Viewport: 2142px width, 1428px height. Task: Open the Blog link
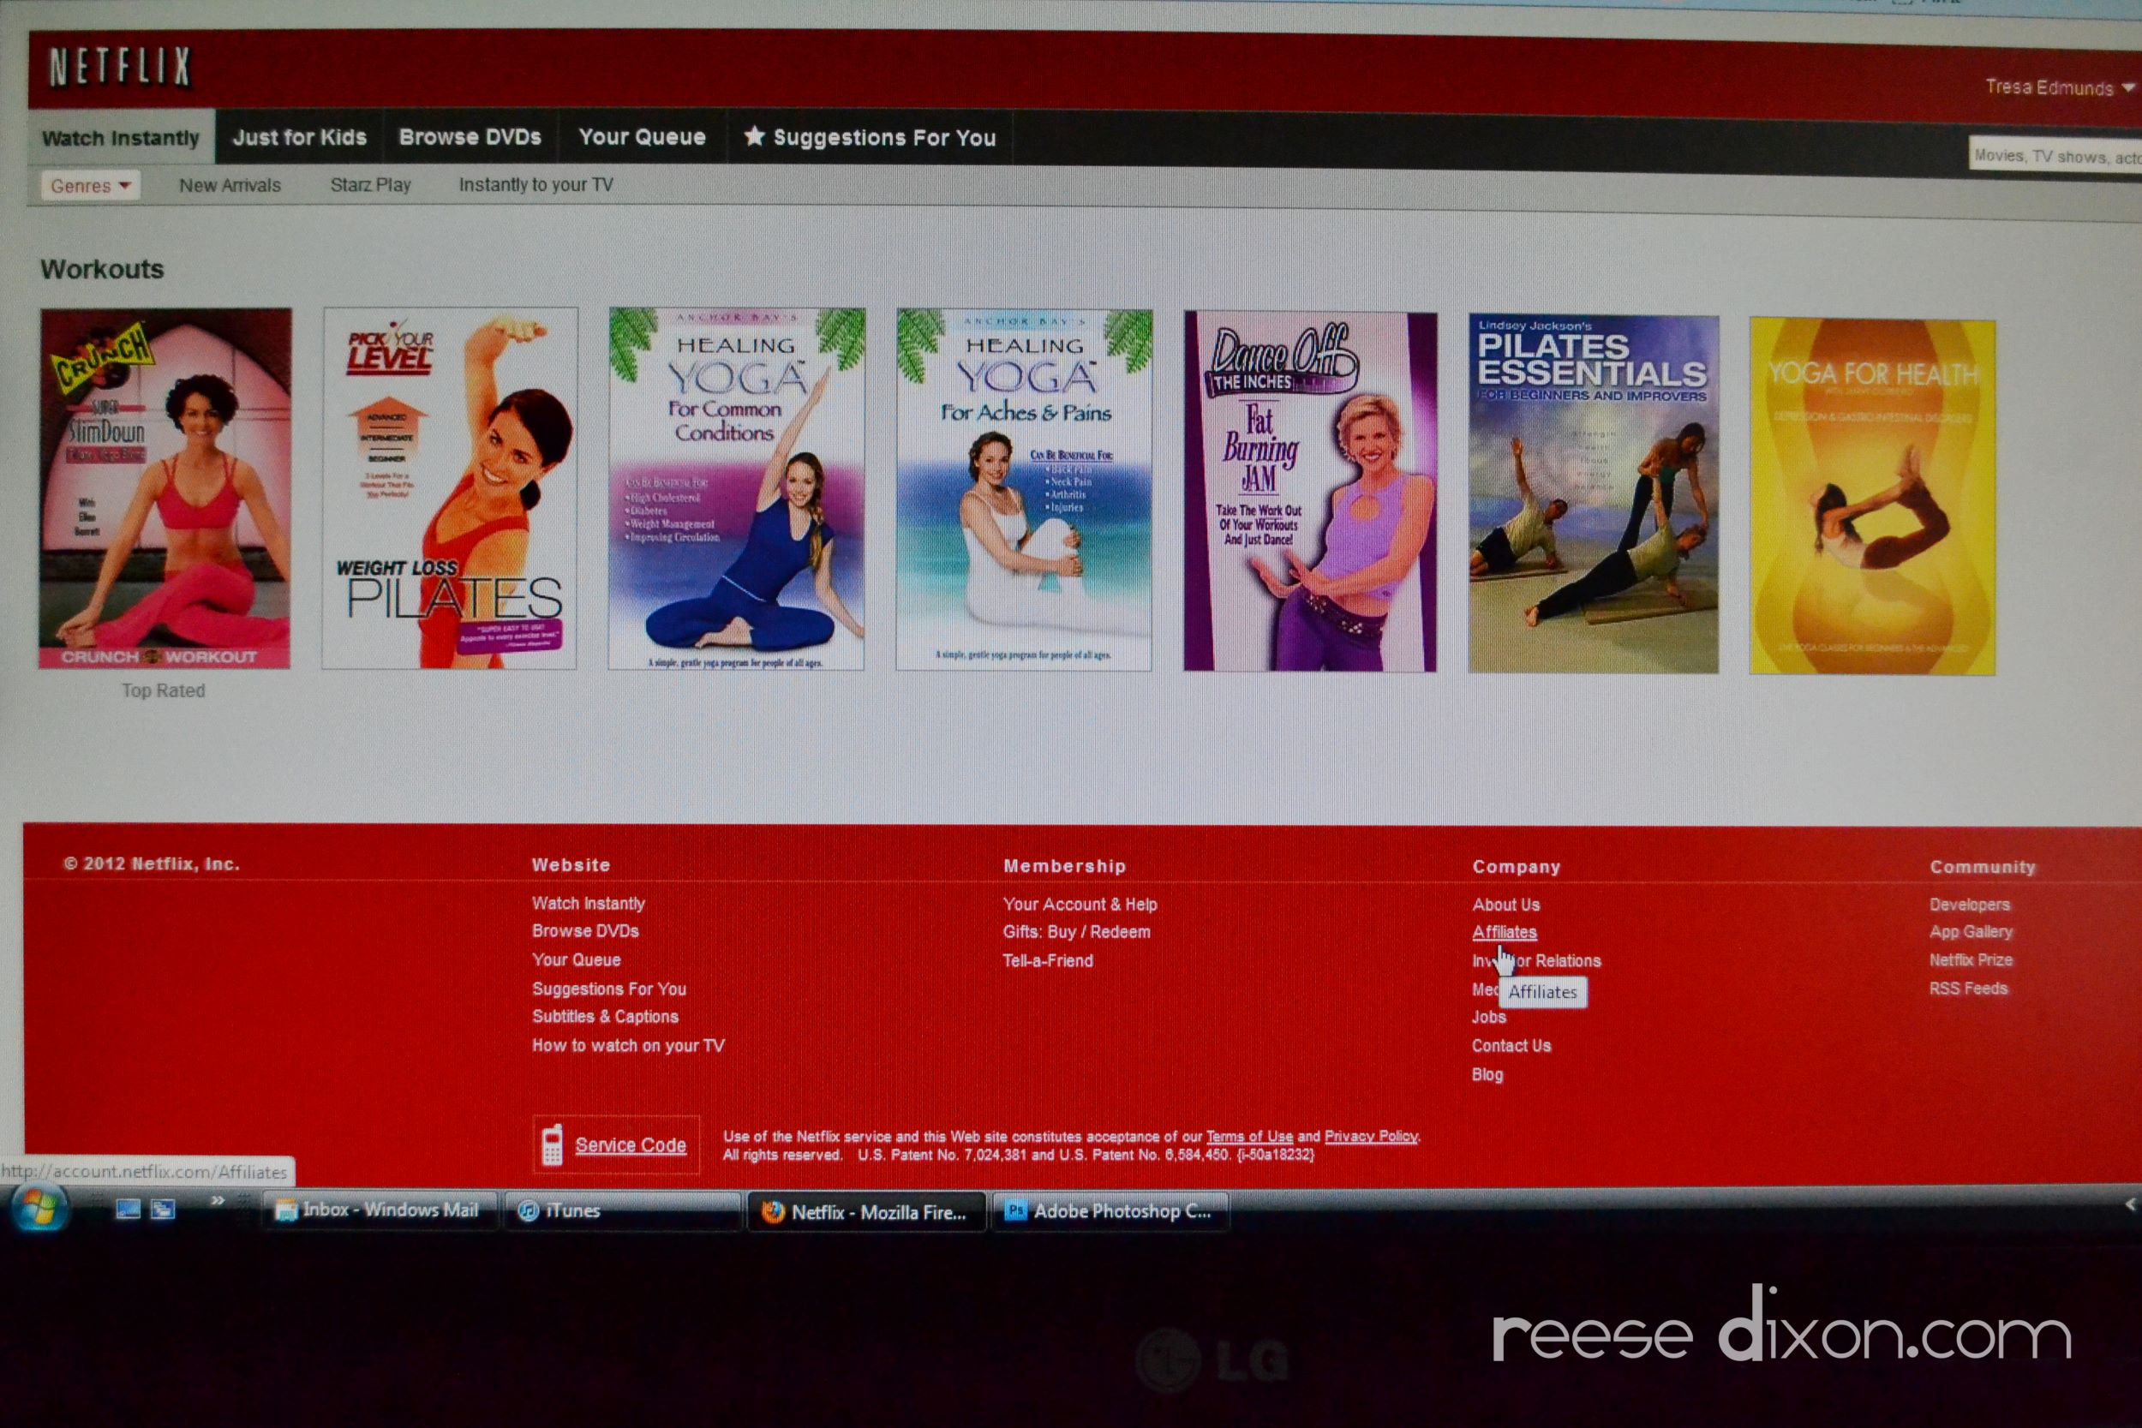coord(1488,1075)
